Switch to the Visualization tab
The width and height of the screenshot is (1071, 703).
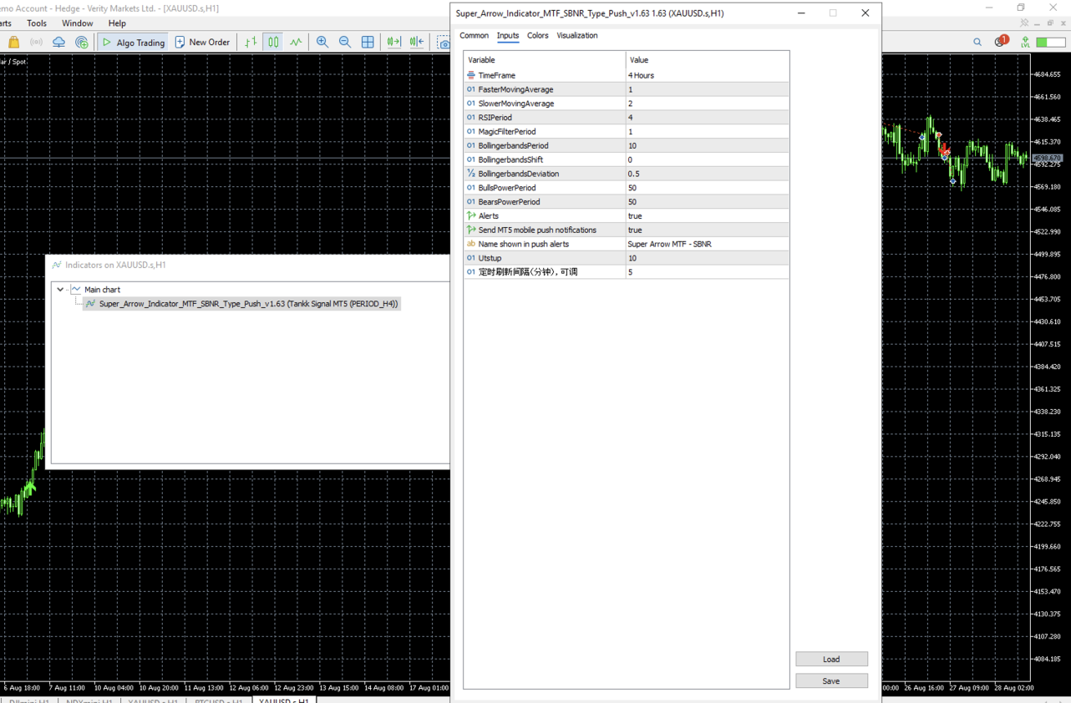(x=577, y=36)
